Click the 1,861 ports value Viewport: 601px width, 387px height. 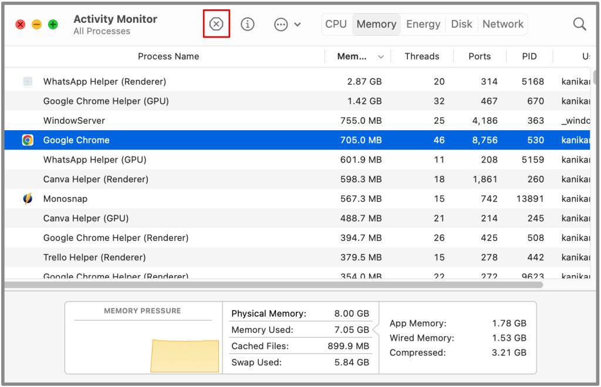tap(485, 179)
